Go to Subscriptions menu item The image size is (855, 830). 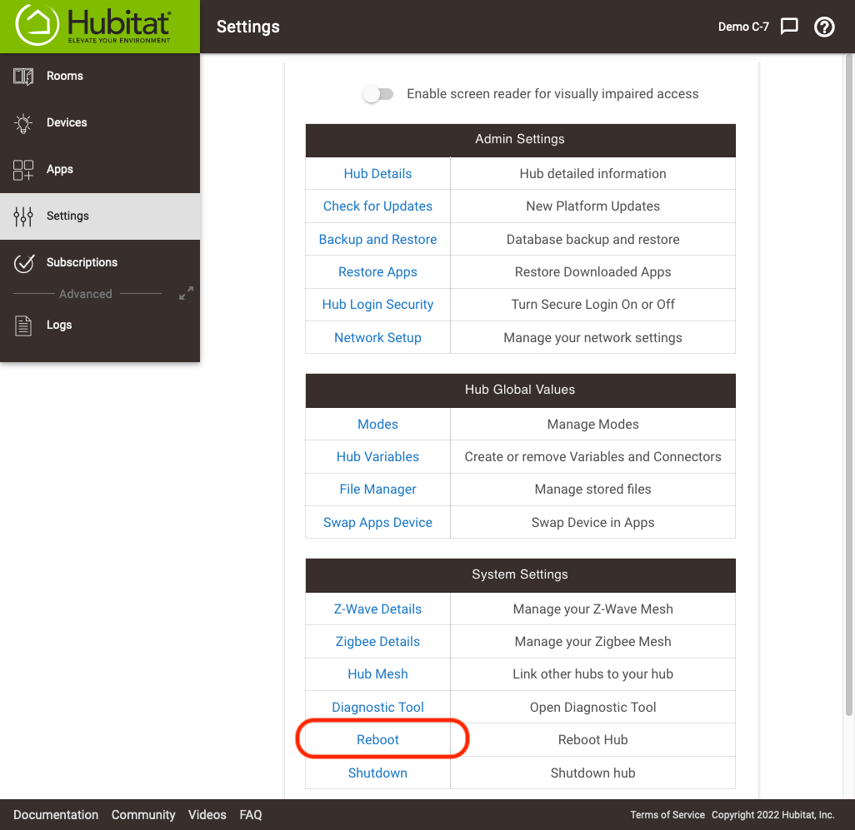tap(100, 263)
